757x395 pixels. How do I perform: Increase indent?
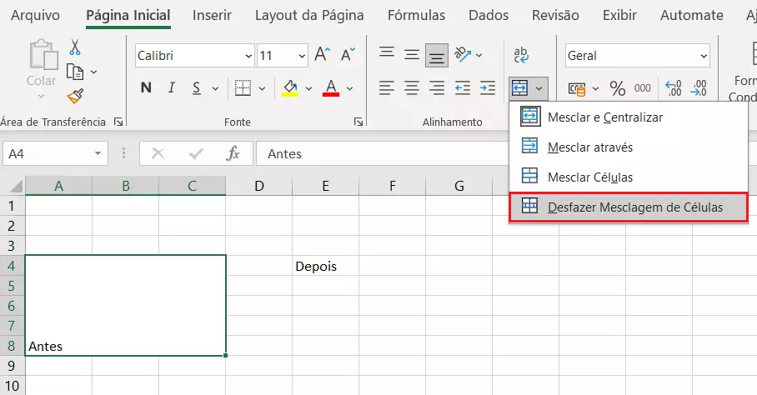tap(488, 87)
